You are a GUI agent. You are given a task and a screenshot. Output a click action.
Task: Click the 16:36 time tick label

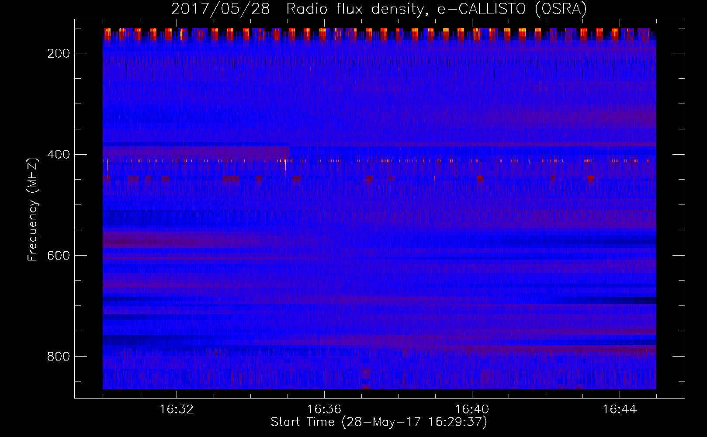pos(324,409)
